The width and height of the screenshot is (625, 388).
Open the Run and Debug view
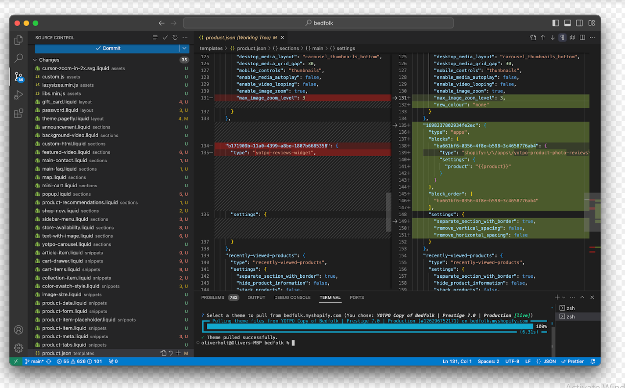click(19, 95)
